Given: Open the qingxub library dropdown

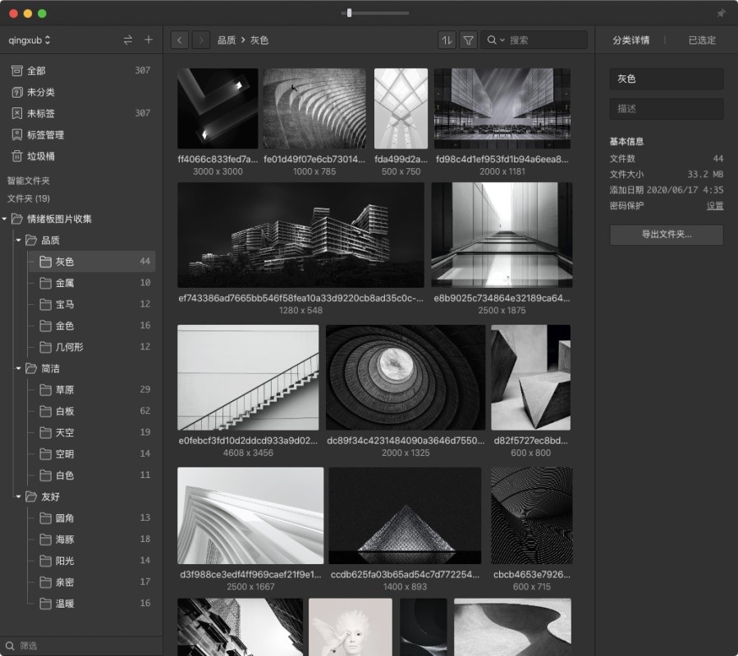Looking at the screenshot, I should pos(30,39).
